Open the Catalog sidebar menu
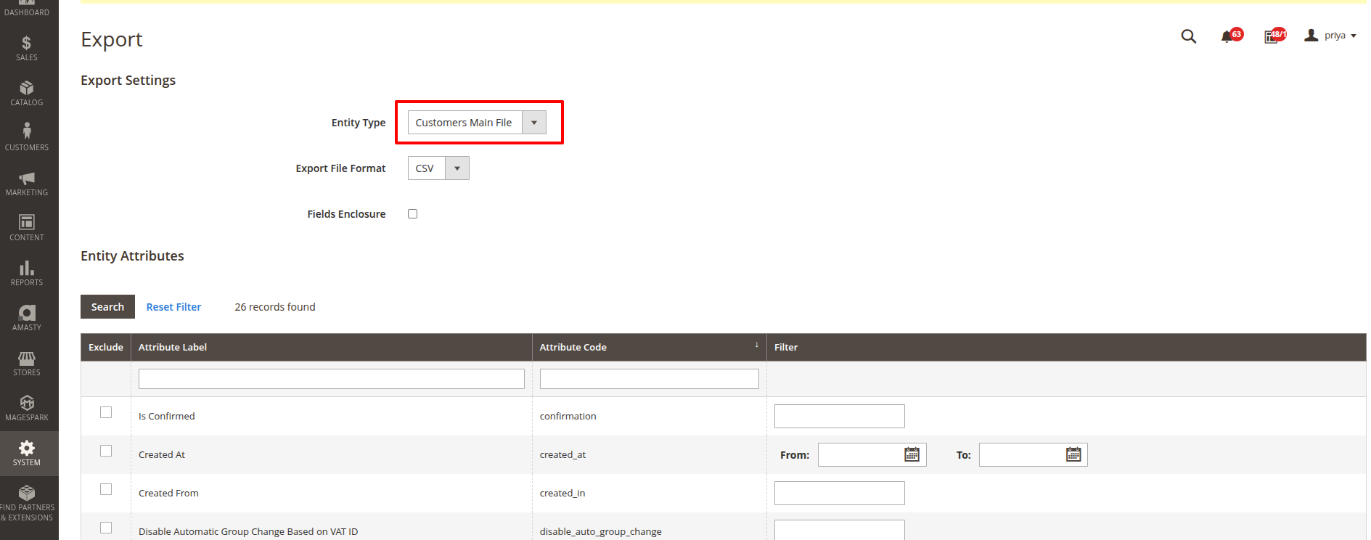1371x540 pixels. click(x=27, y=93)
